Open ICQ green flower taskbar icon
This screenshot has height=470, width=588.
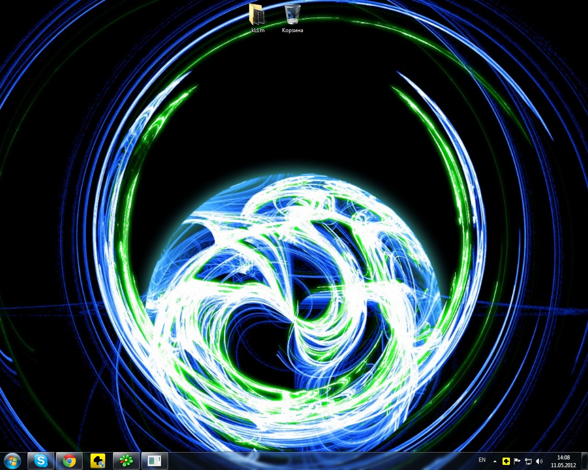[x=126, y=460]
